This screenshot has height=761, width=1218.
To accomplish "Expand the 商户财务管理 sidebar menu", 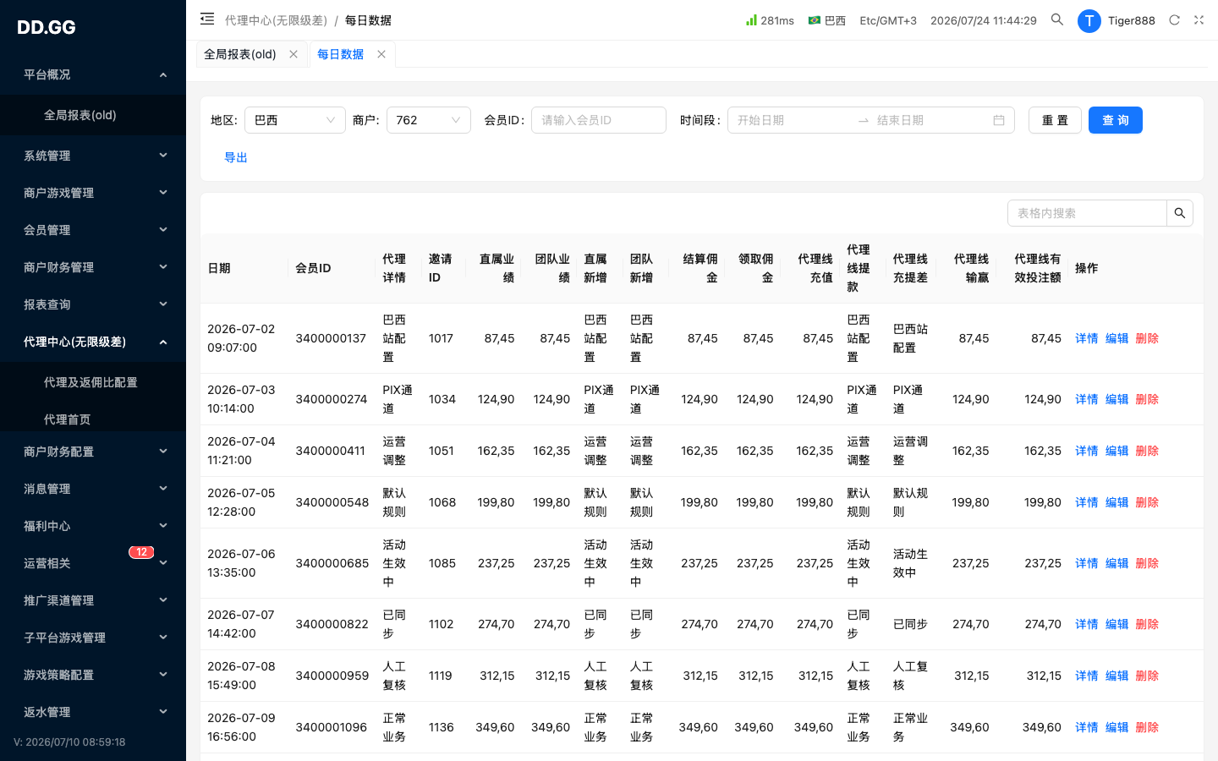I will [93, 267].
